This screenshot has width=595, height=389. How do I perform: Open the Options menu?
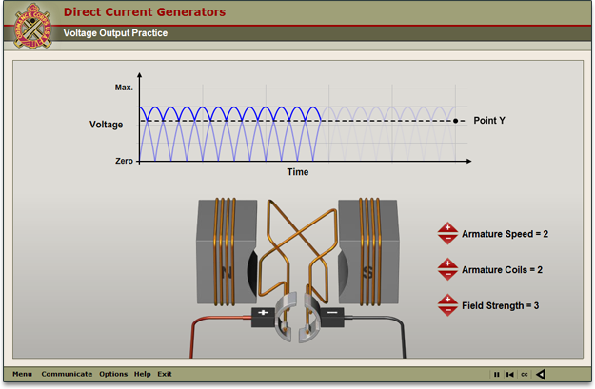pyautogui.click(x=113, y=374)
